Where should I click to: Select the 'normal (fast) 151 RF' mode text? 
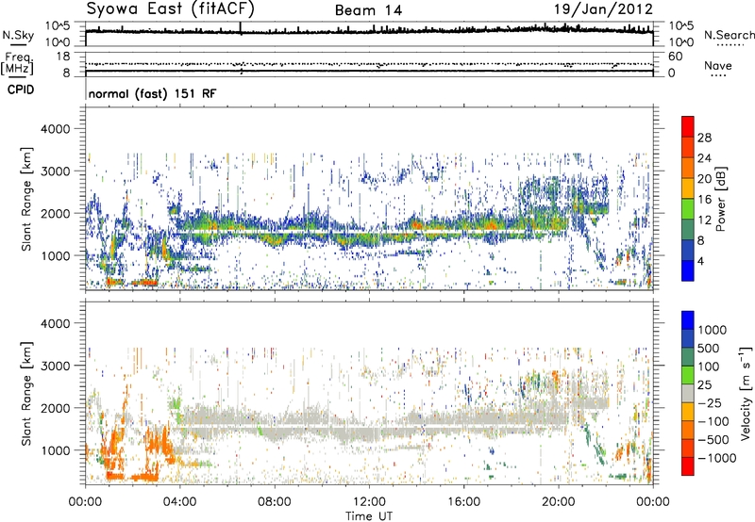coord(152,93)
